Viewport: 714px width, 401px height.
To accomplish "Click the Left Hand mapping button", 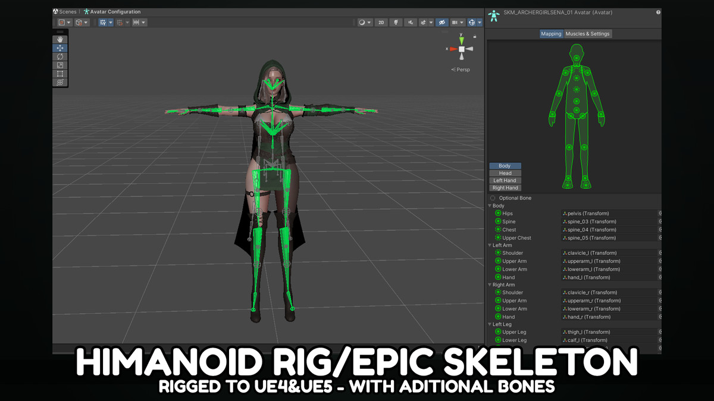I will pos(505,181).
